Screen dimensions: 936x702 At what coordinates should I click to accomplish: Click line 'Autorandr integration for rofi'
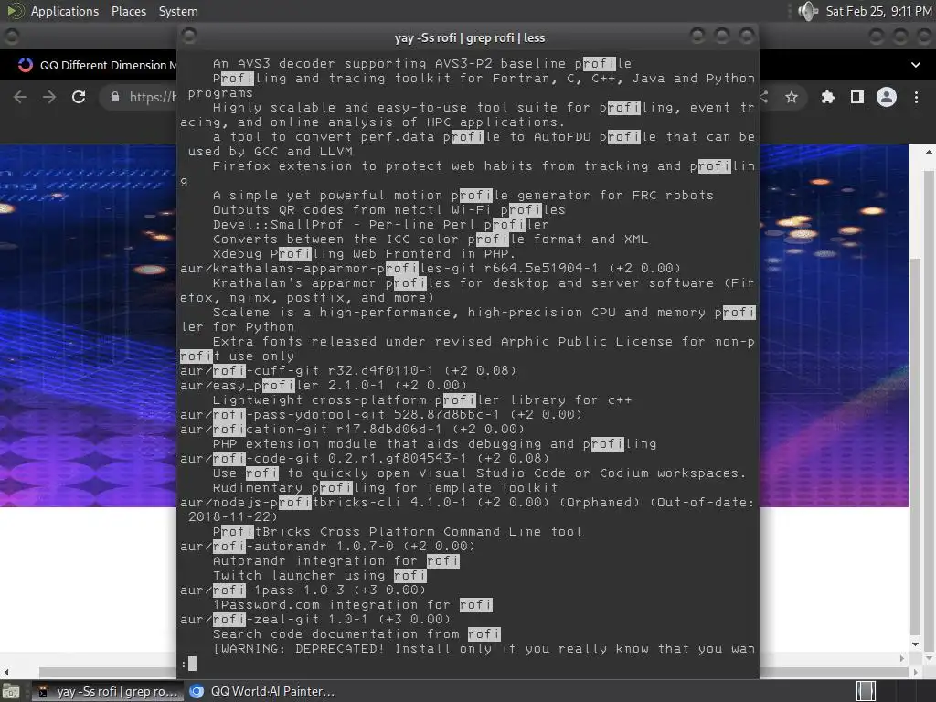click(336, 560)
